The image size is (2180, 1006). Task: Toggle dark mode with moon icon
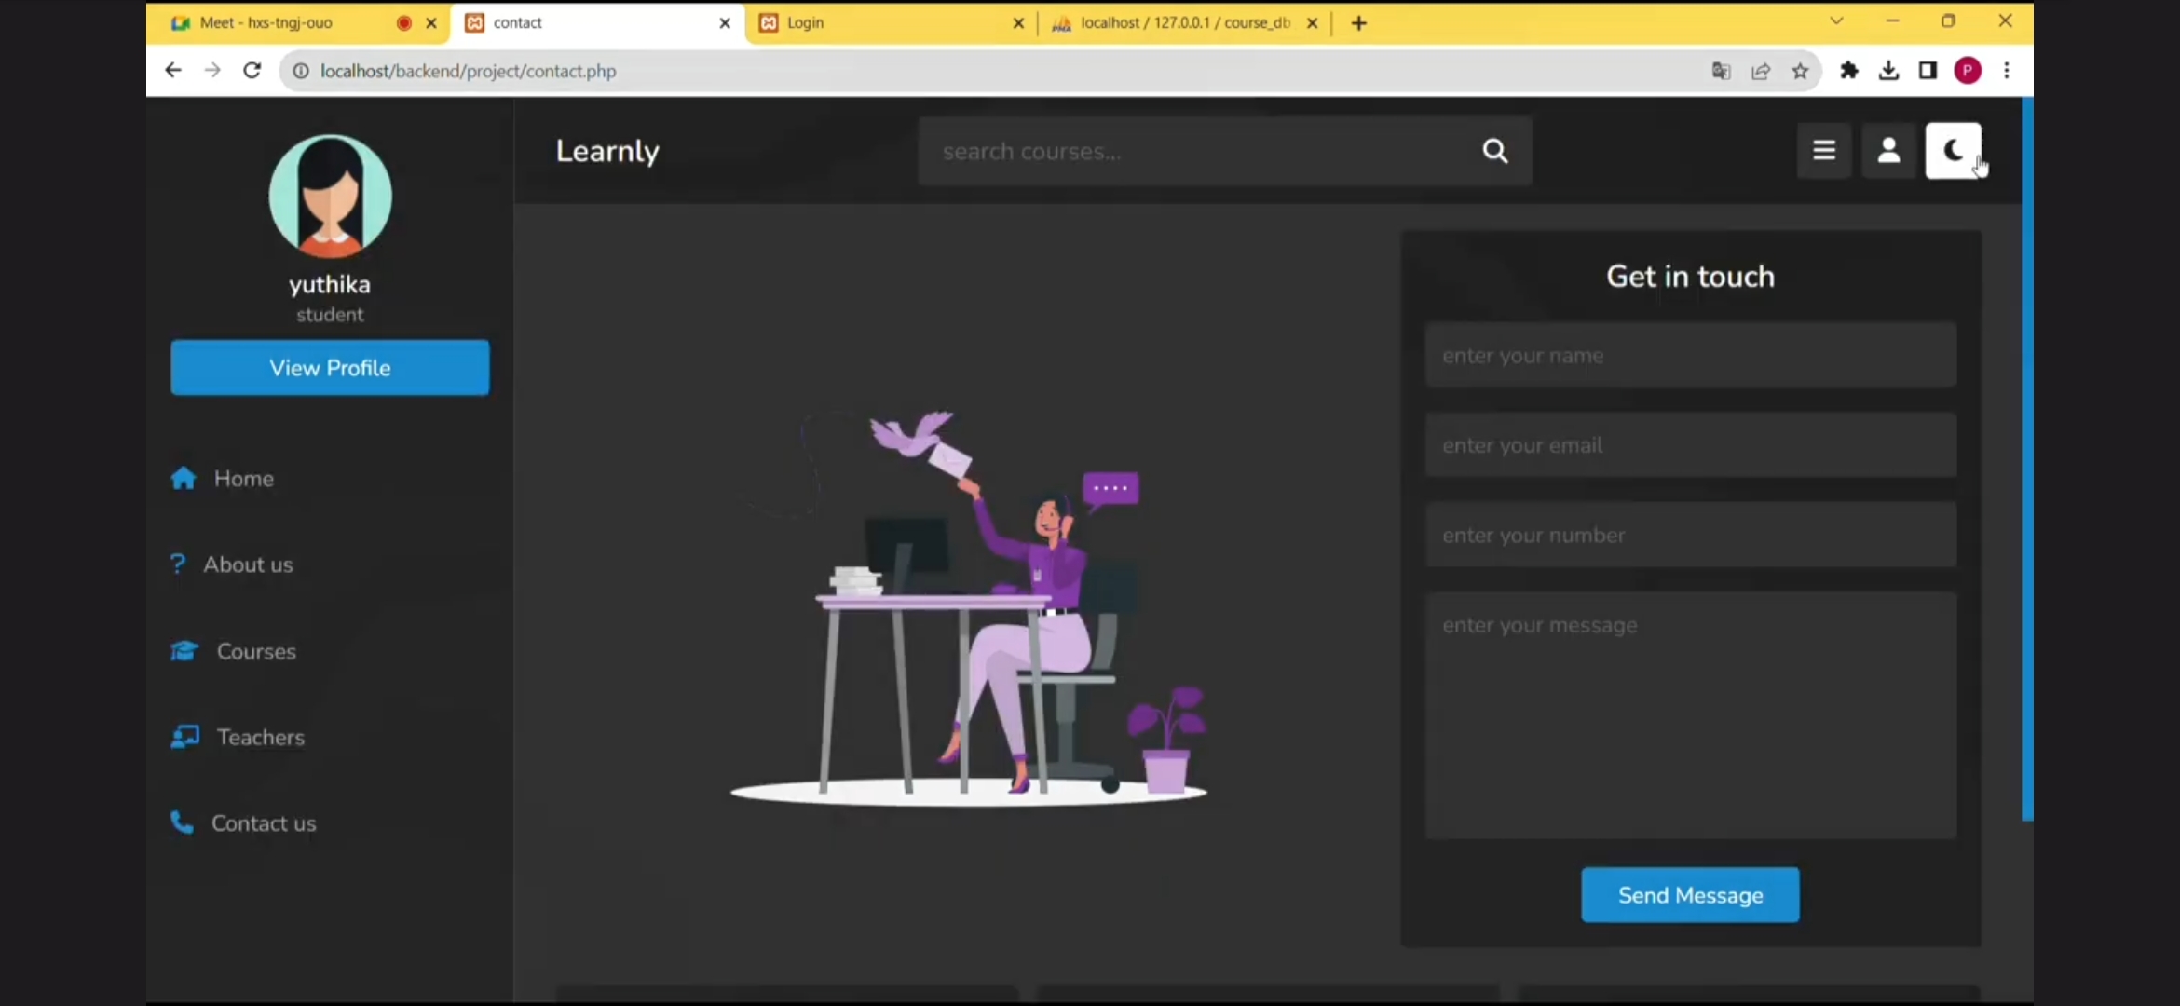click(1953, 150)
